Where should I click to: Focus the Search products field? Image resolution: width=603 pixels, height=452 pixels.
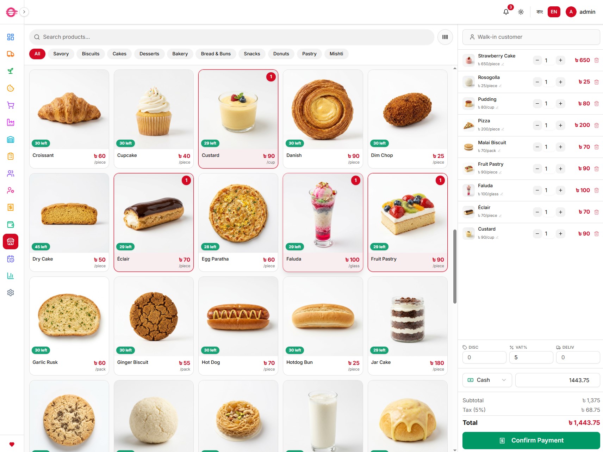click(232, 37)
